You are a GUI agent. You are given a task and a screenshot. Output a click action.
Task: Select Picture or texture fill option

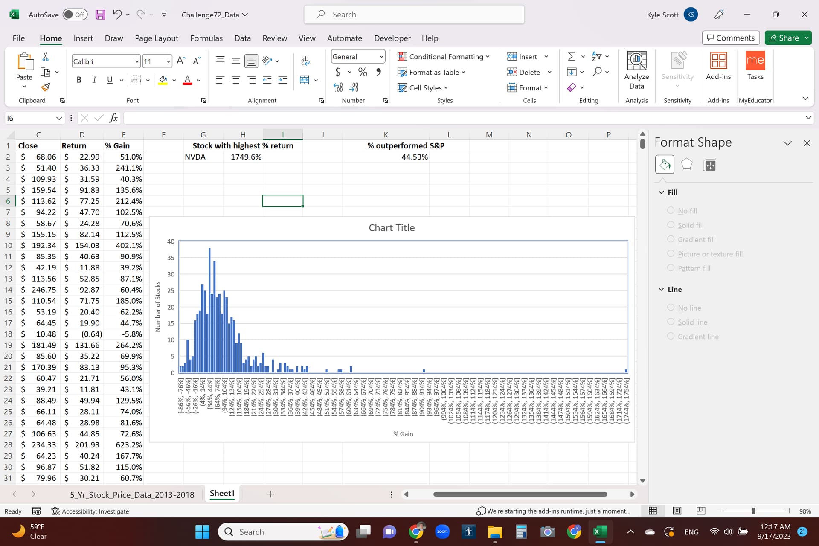(671, 253)
